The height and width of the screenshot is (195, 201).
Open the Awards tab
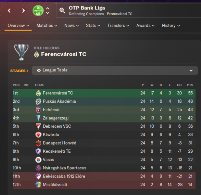pyautogui.click(x=145, y=25)
